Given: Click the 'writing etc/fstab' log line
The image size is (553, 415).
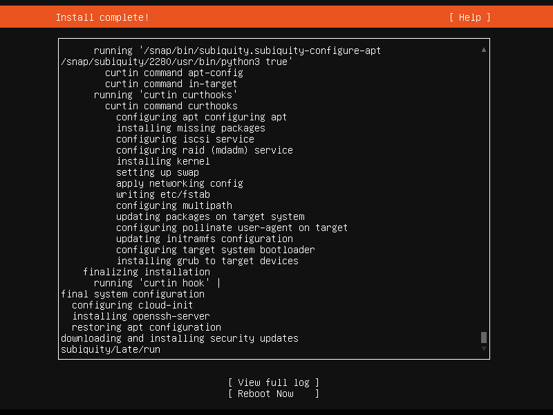Looking at the screenshot, I should click(162, 194).
